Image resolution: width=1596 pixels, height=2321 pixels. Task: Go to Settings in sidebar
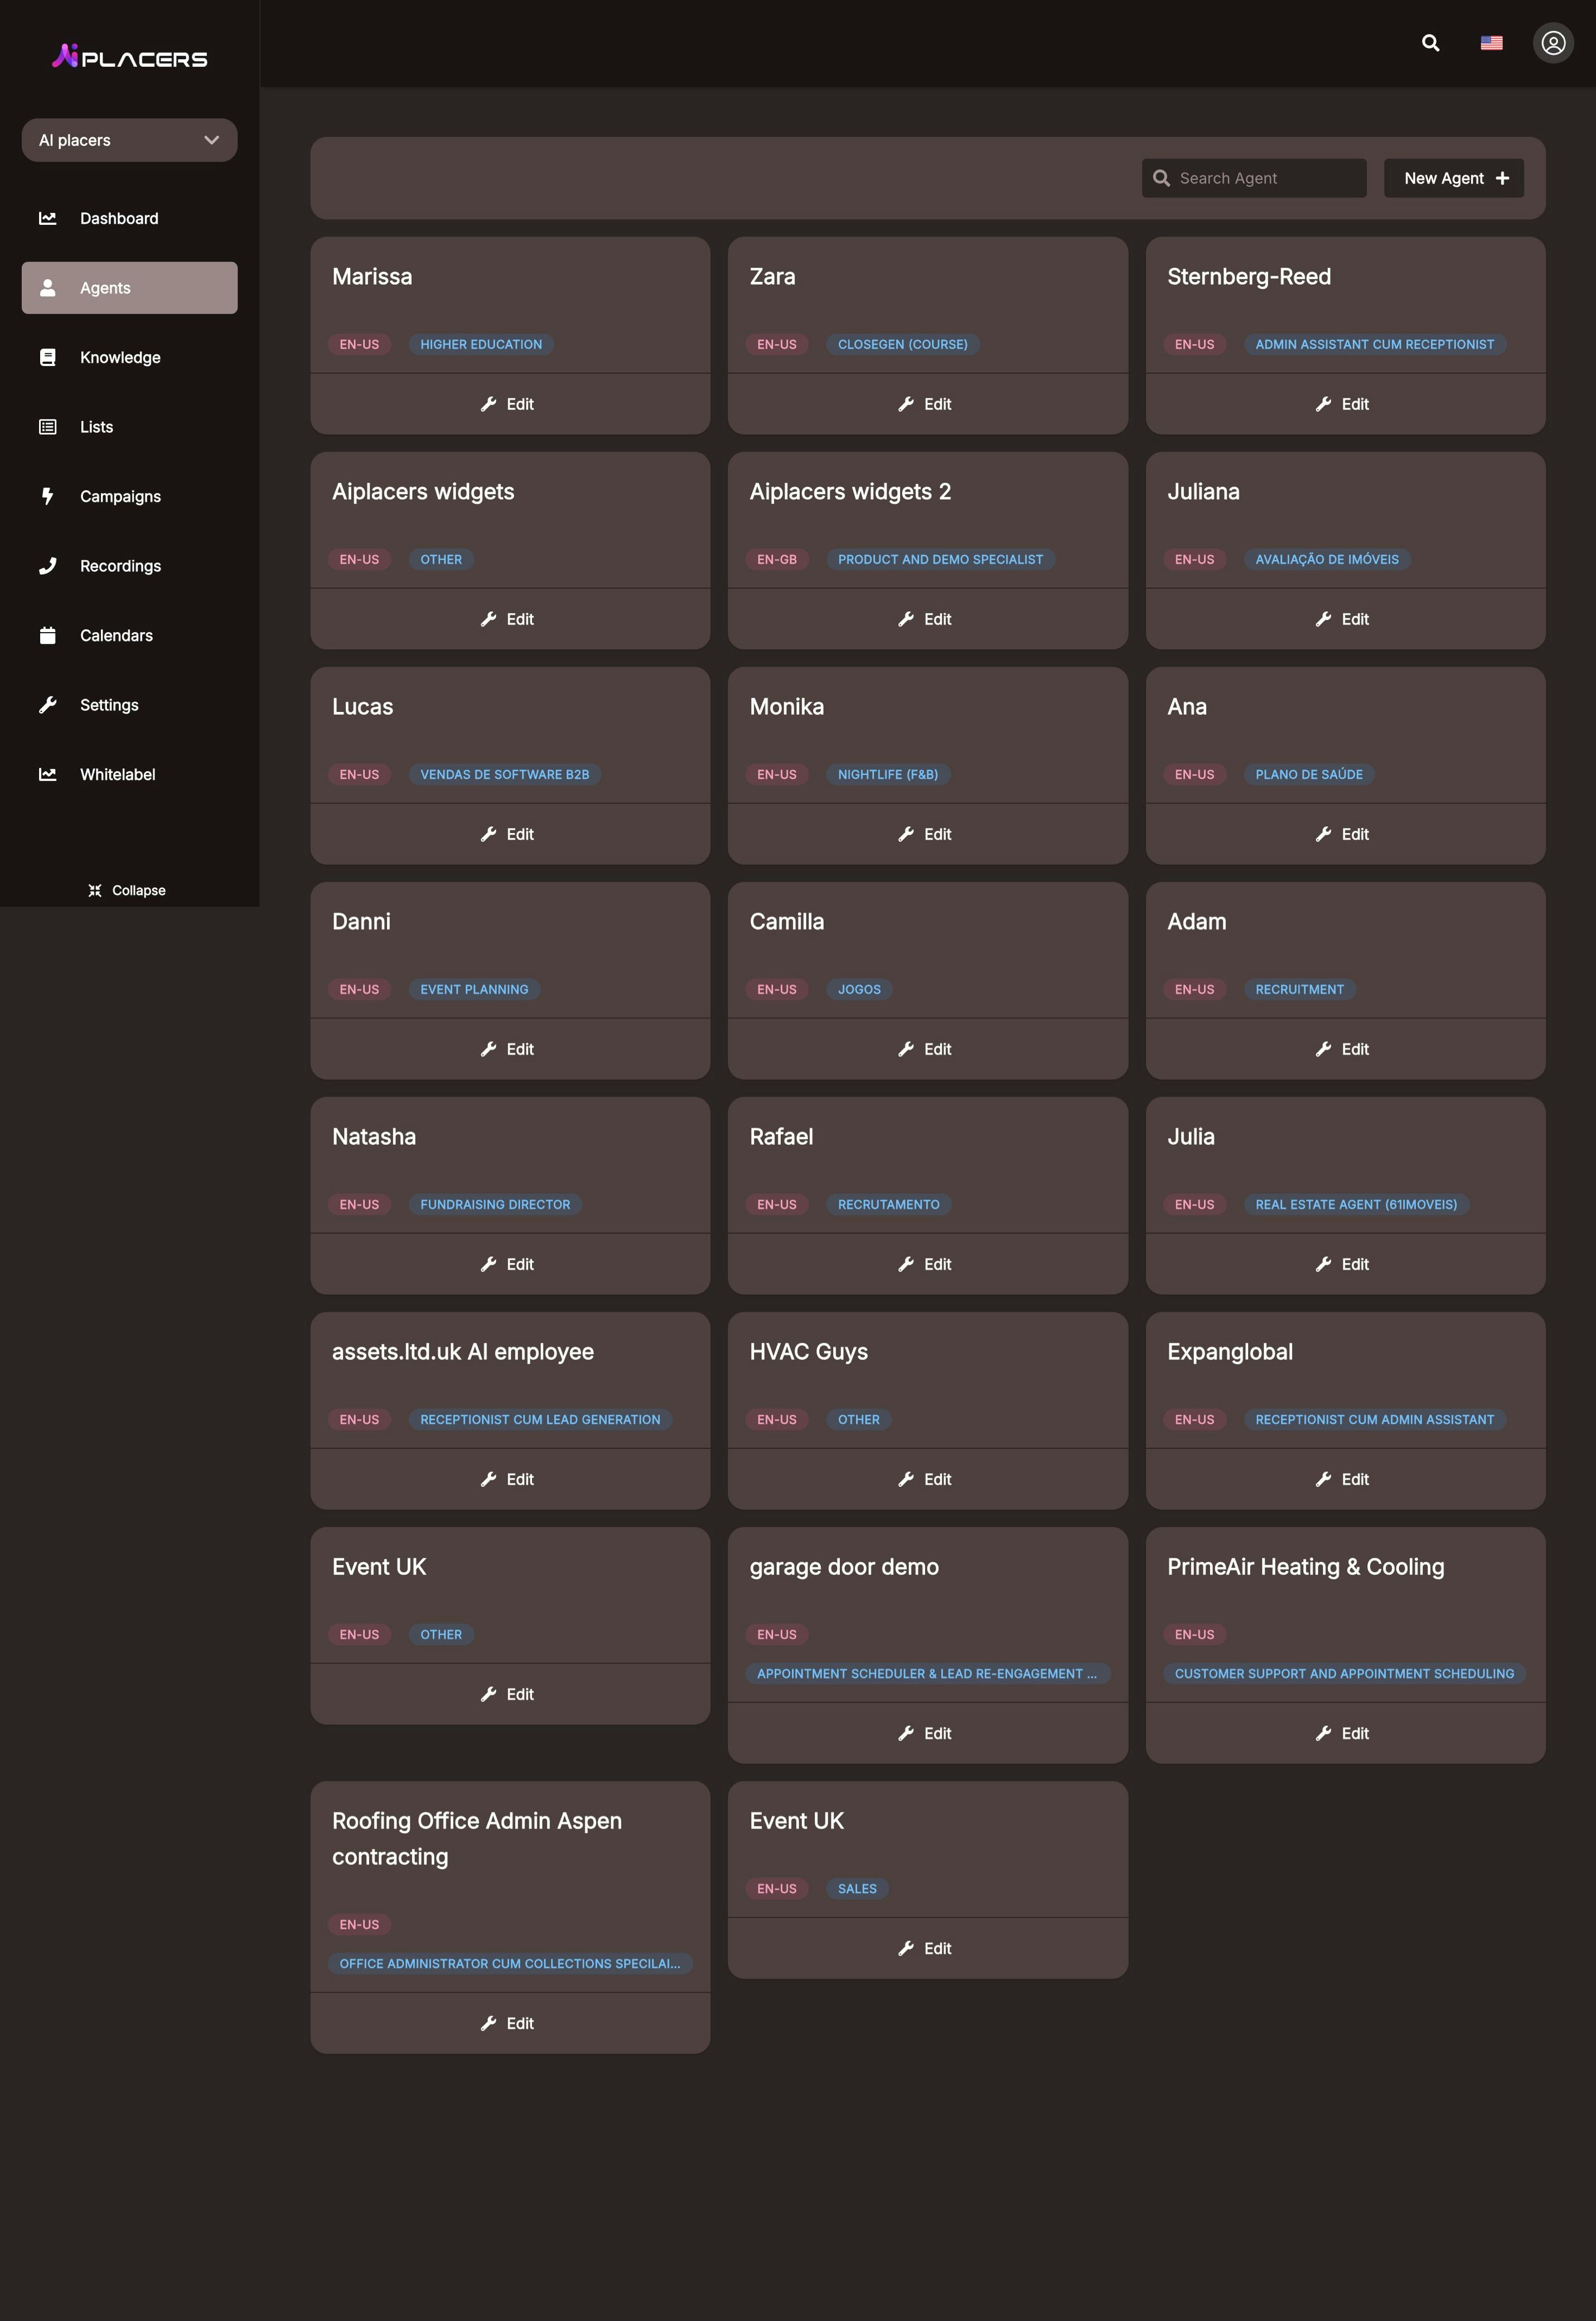coord(109,705)
